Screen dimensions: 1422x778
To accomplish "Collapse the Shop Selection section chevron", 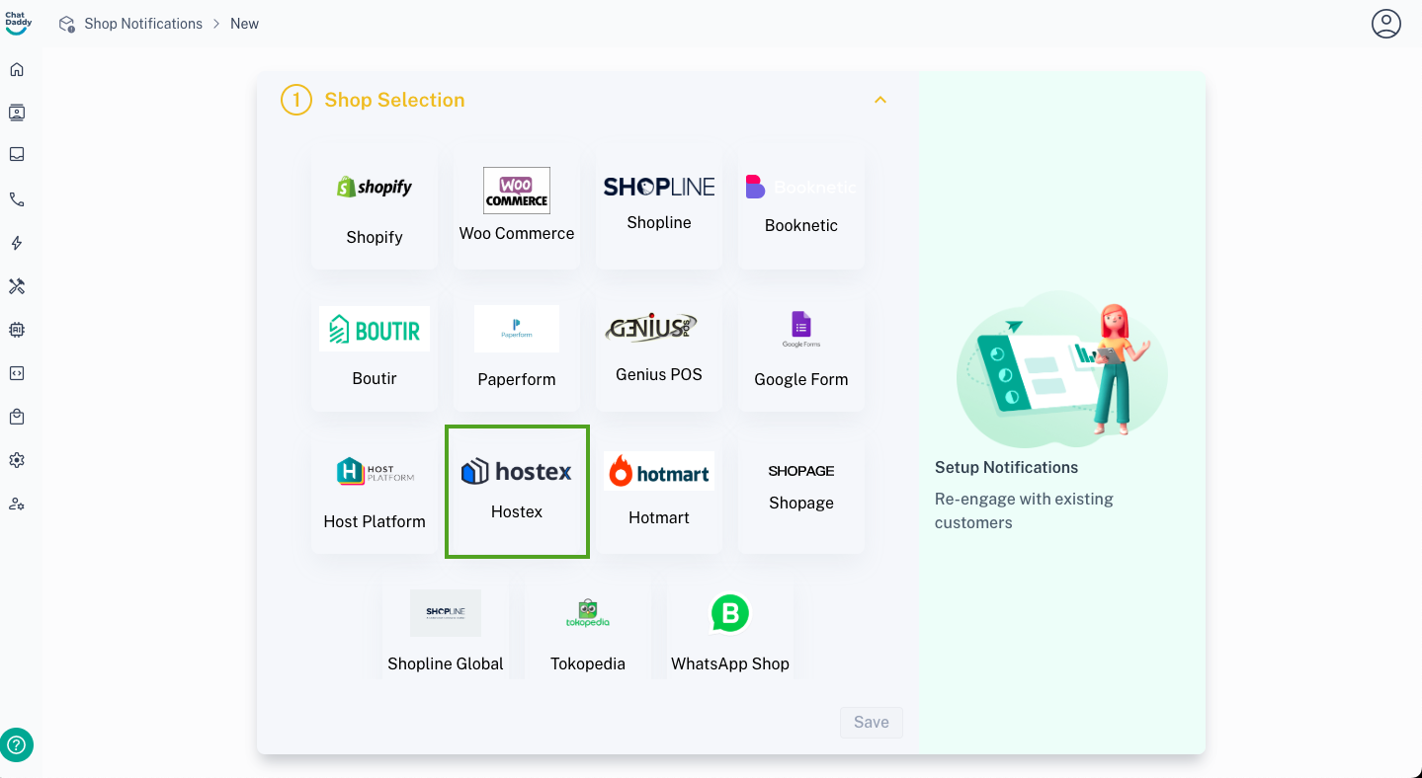I will coord(880,100).
